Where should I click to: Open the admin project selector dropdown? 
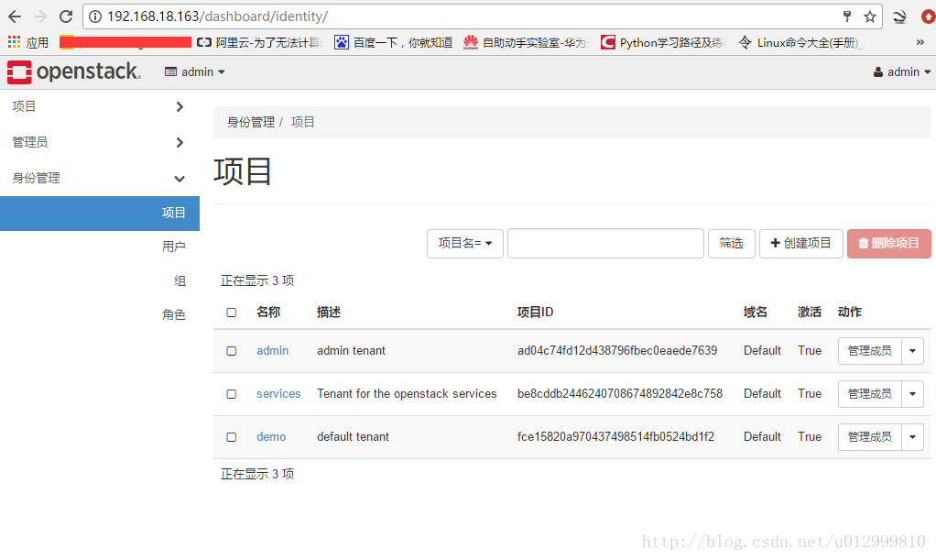coord(195,71)
